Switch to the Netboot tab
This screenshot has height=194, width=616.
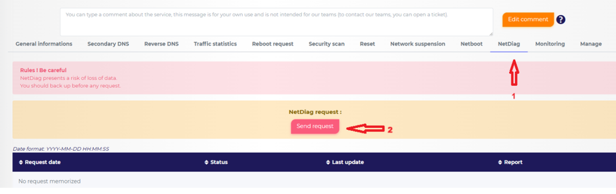coord(471,44)
